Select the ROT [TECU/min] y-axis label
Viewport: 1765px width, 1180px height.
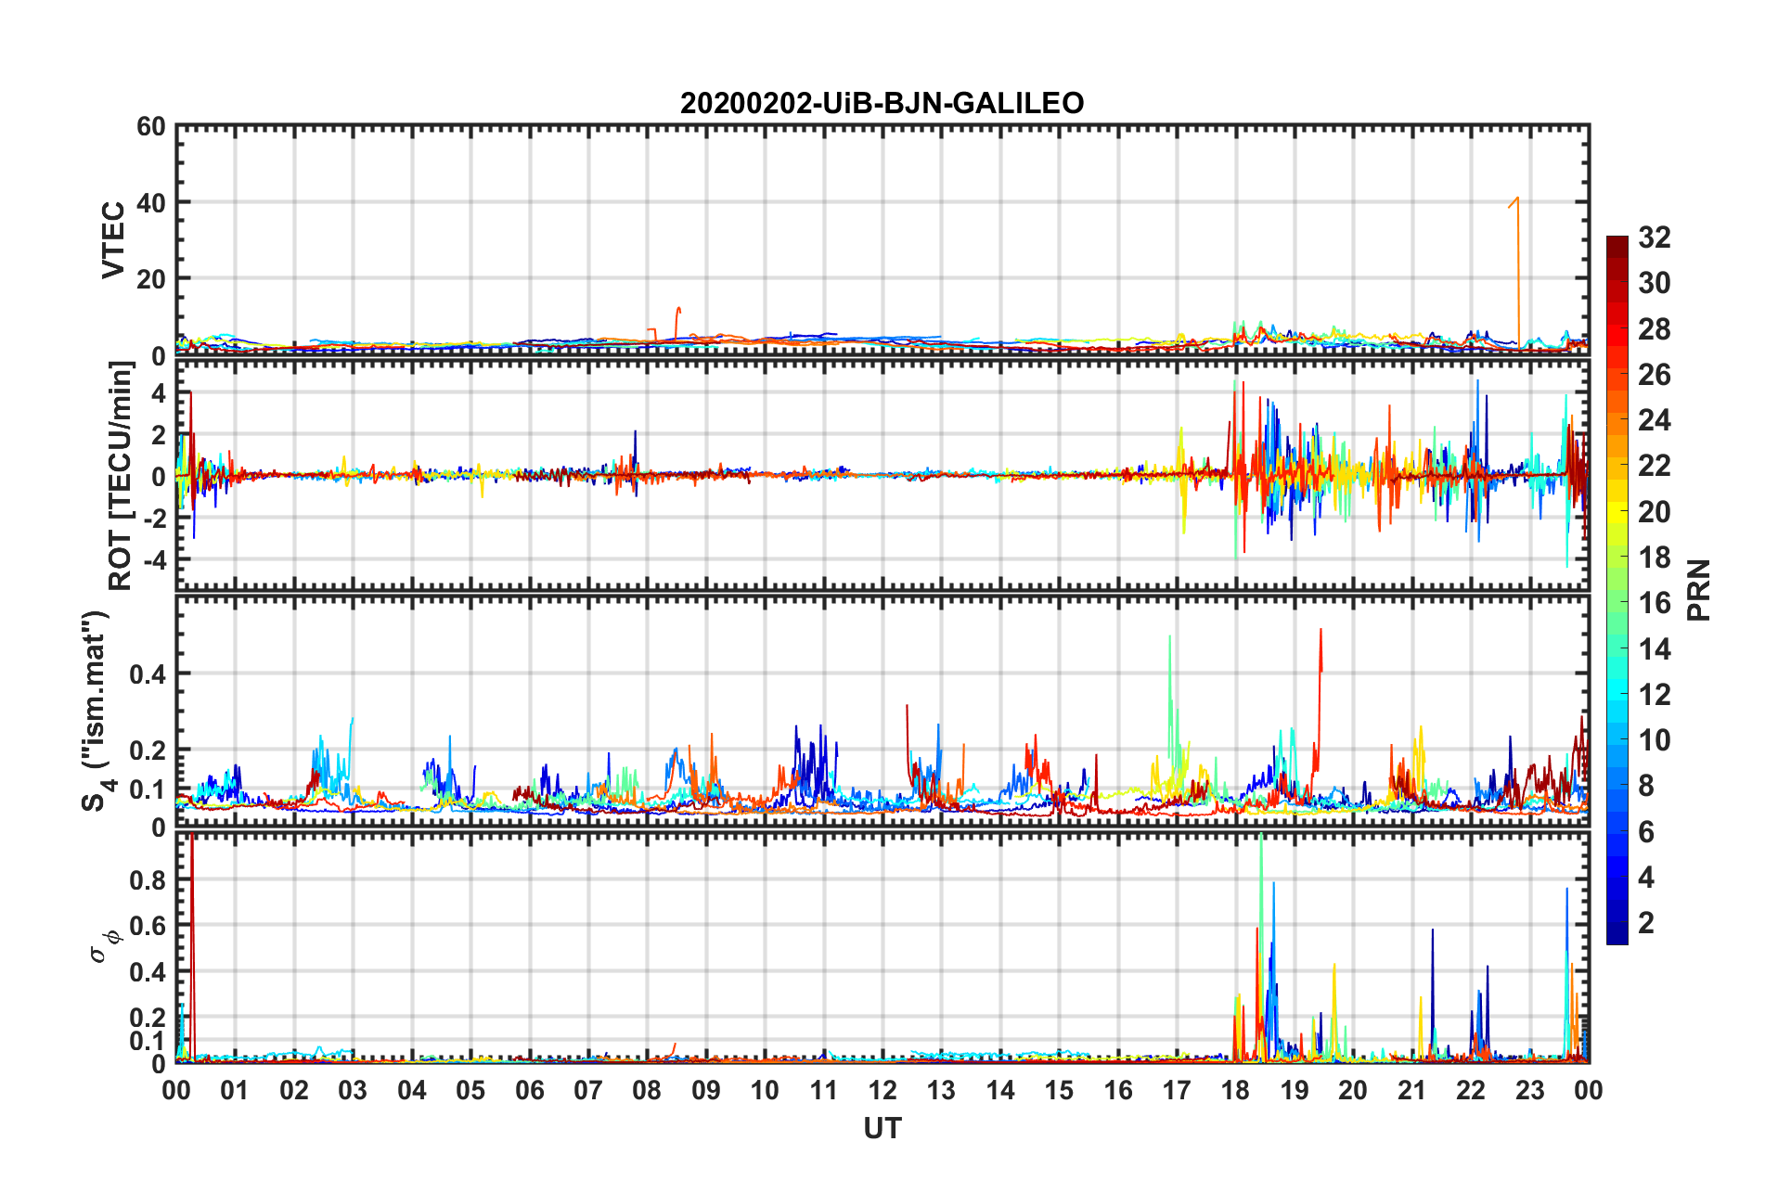tap(121, 476)
